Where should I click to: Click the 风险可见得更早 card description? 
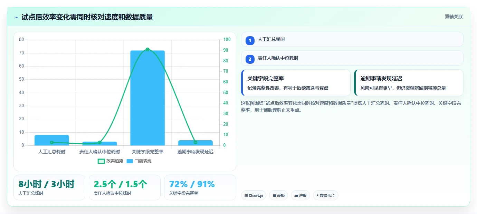pos(403,88)
